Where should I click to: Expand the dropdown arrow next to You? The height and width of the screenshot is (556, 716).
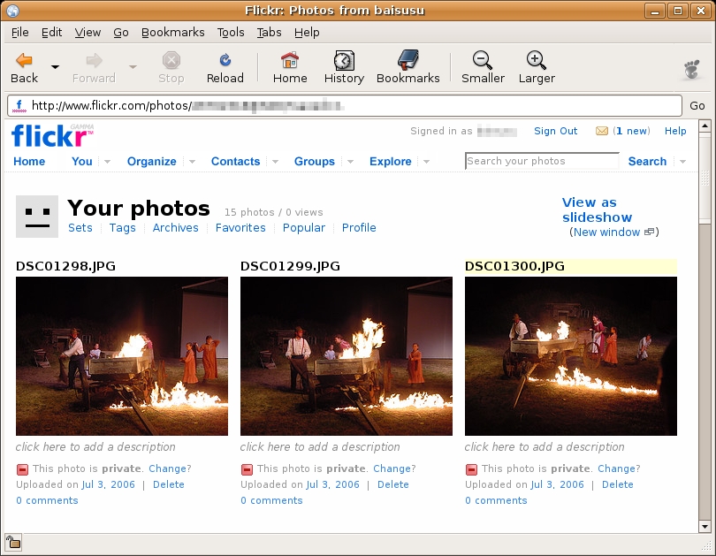107,162
